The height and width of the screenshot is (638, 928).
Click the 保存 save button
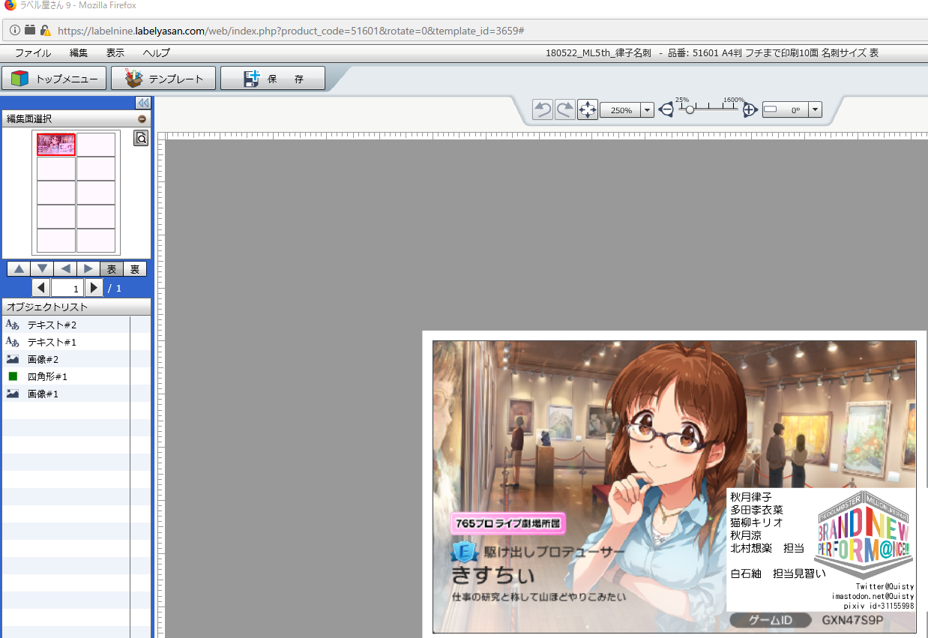click(x=273, y=78)
